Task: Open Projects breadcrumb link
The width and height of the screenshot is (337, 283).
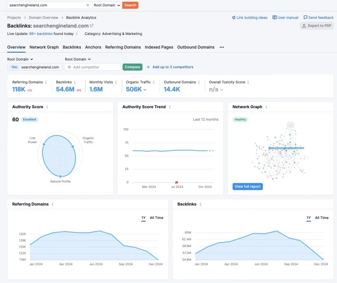Action: pyautogui.click(x=14, y=18)
